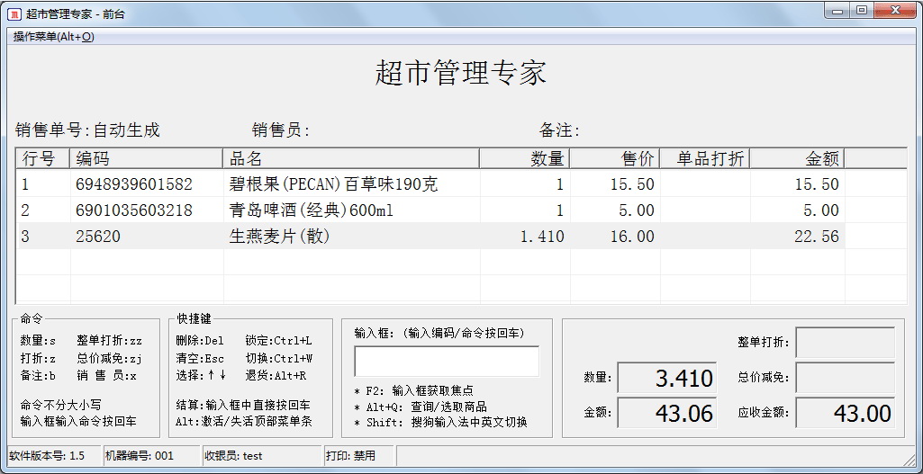Click barcode 6901035603218 cell
Screen dimensions: 923x474
point(134,210)
